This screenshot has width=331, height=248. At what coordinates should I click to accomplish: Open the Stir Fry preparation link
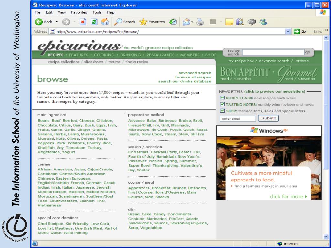click(197, 134)
